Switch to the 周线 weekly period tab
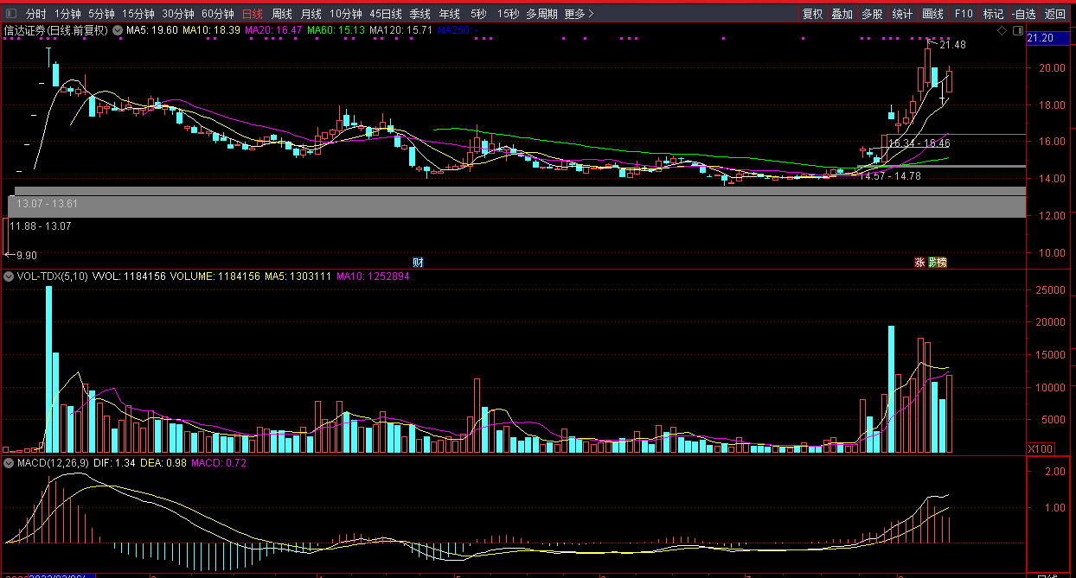Screen dimensions: 1076x578 282,14
